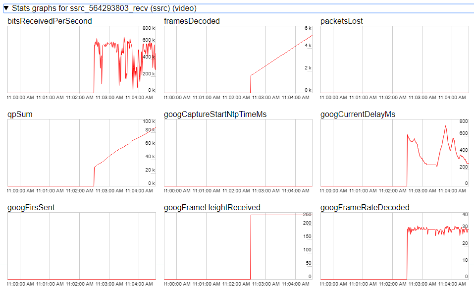Click the googFrameRateDecoded graph plot
Viewport: 474px width, 293px height.
[x=394, y=245]
